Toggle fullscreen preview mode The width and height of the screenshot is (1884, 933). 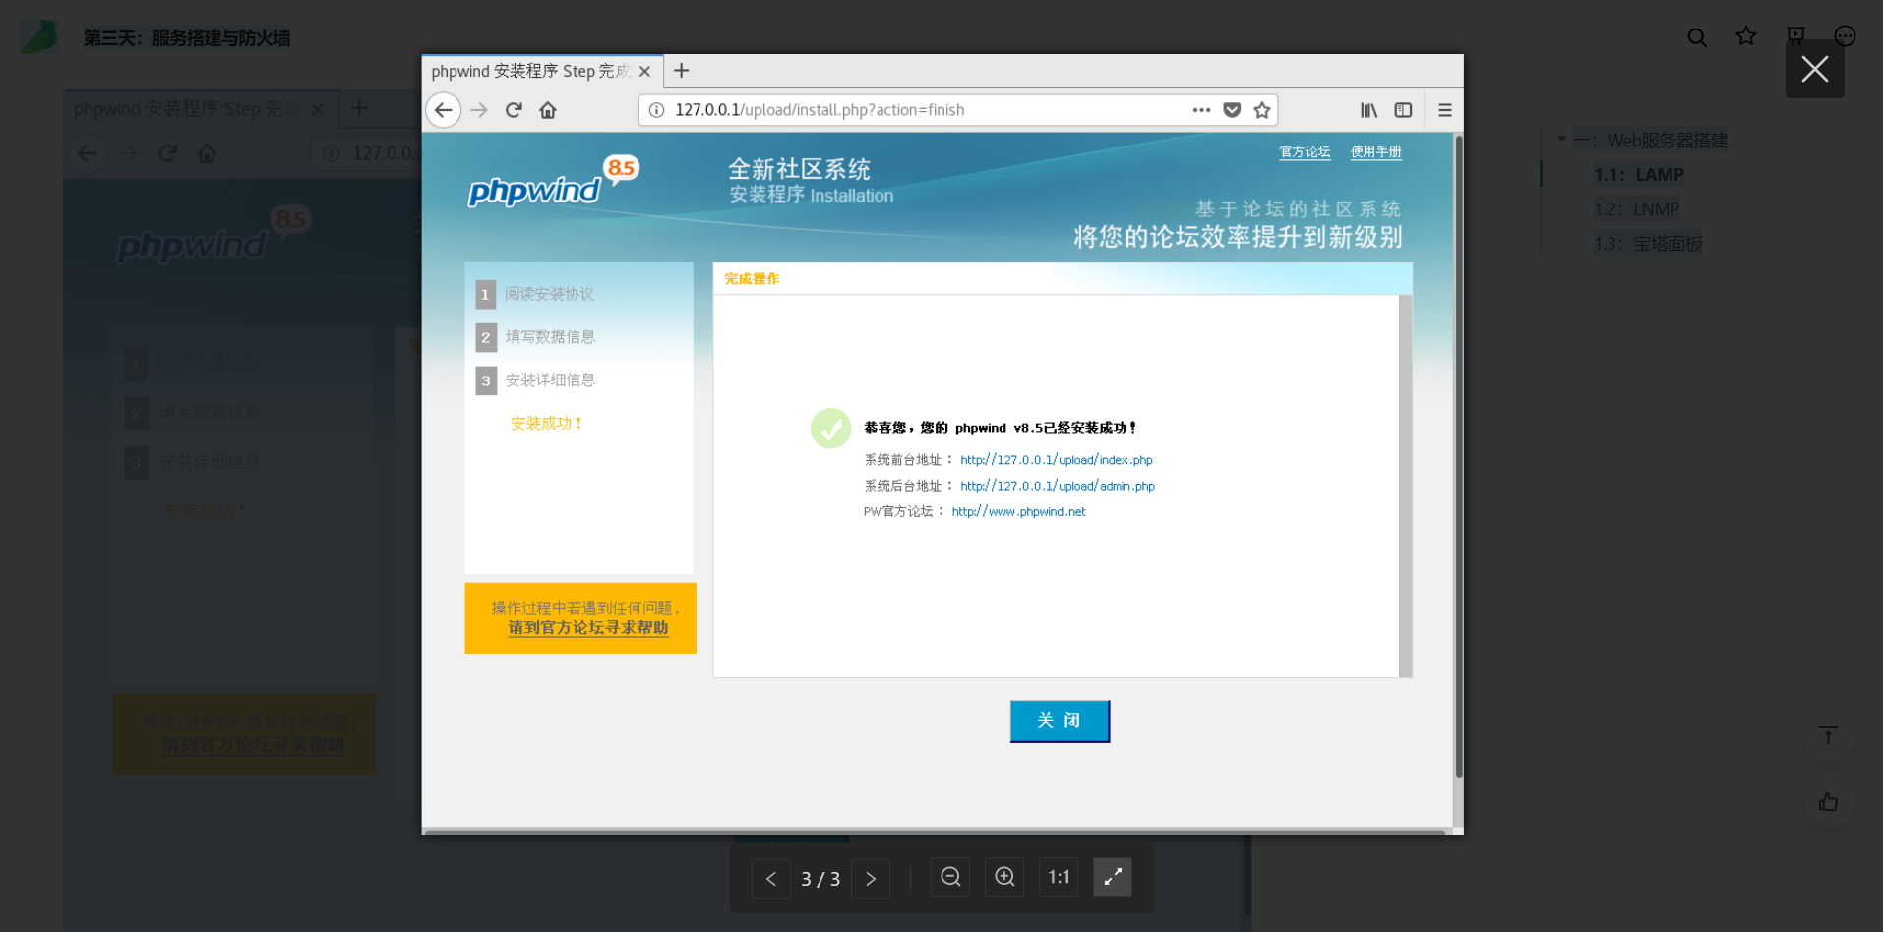point(1113,876)
